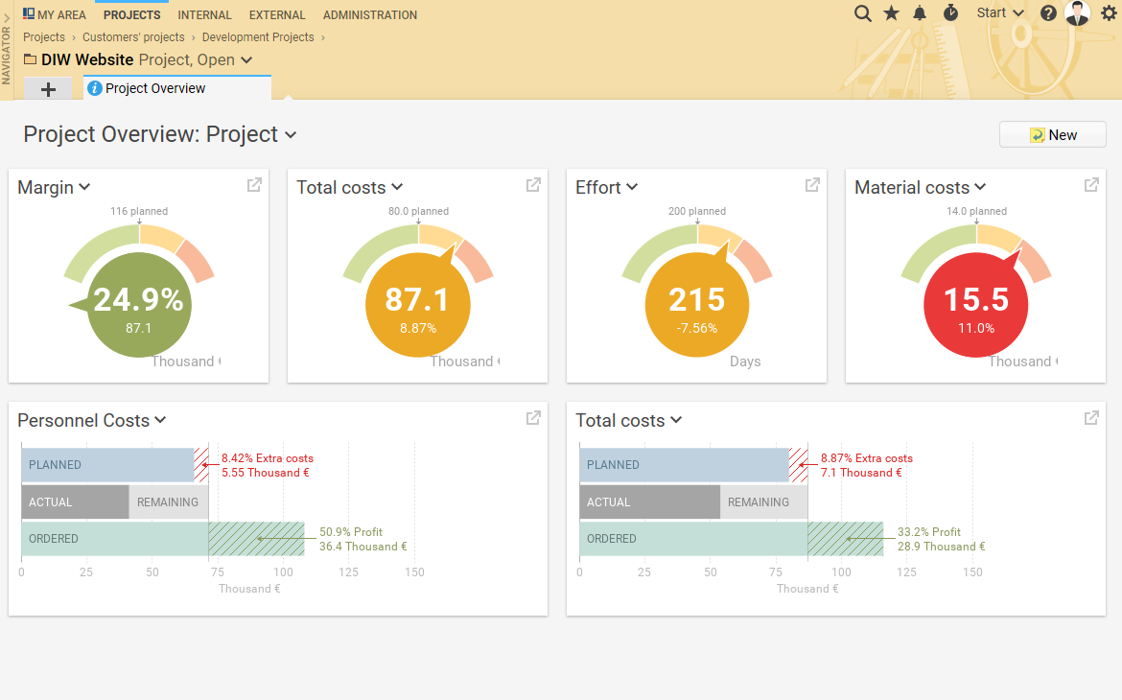
Task: Open the Project Overview view selector
Action: tap(291, 135)
